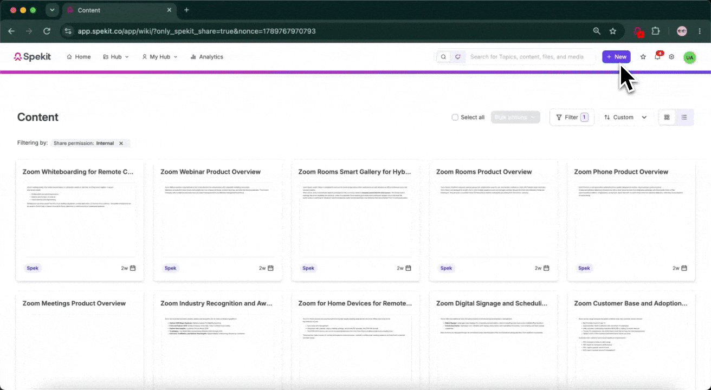The height and width of the screenshot is (390, 711).
Task: Go back in the browser
Action: click(11, 31)
